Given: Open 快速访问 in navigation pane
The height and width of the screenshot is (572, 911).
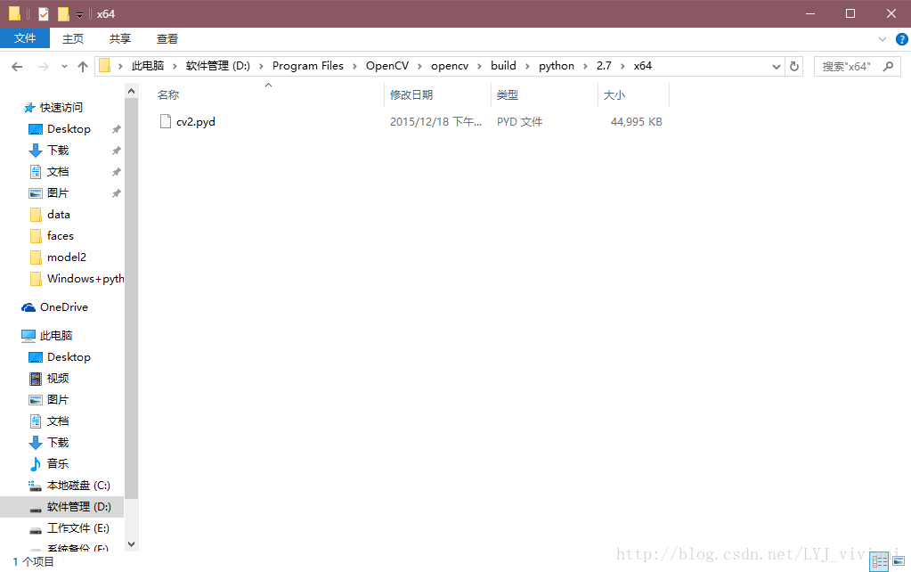Looking at the screenshot, I should pos(61,108).
